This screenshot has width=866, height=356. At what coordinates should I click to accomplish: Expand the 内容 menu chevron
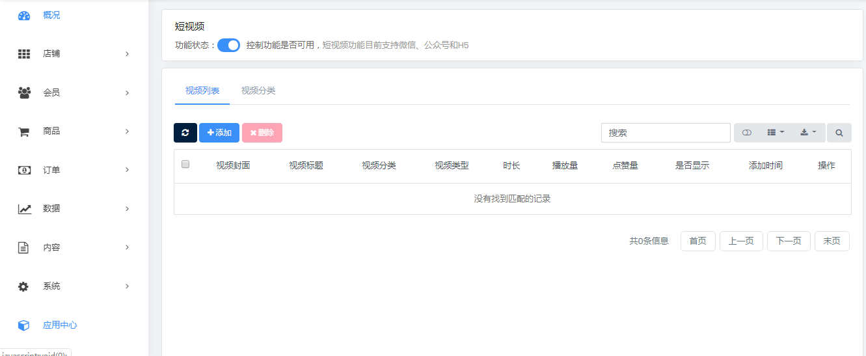point(127,247)
